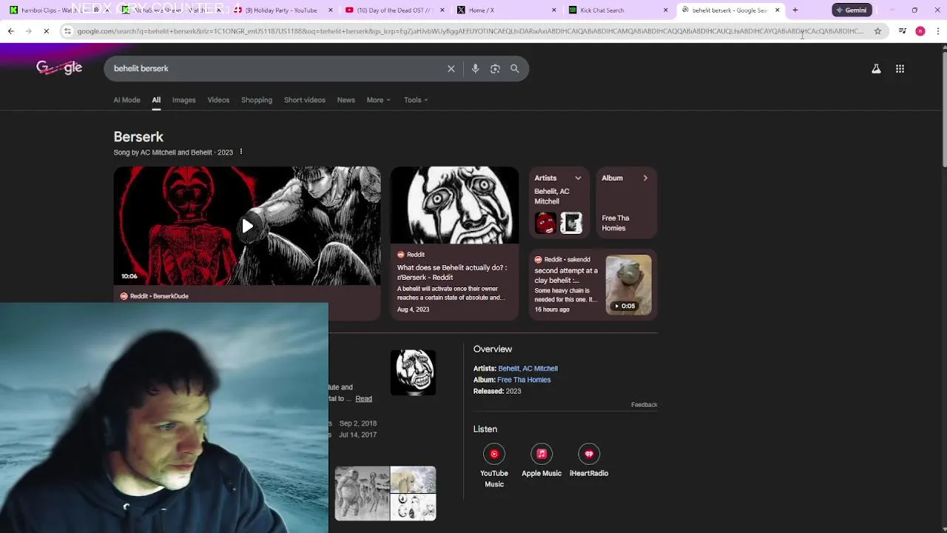Click the page vertical scrollbar
Screen dimensions: 947x533
pos(943,110)
